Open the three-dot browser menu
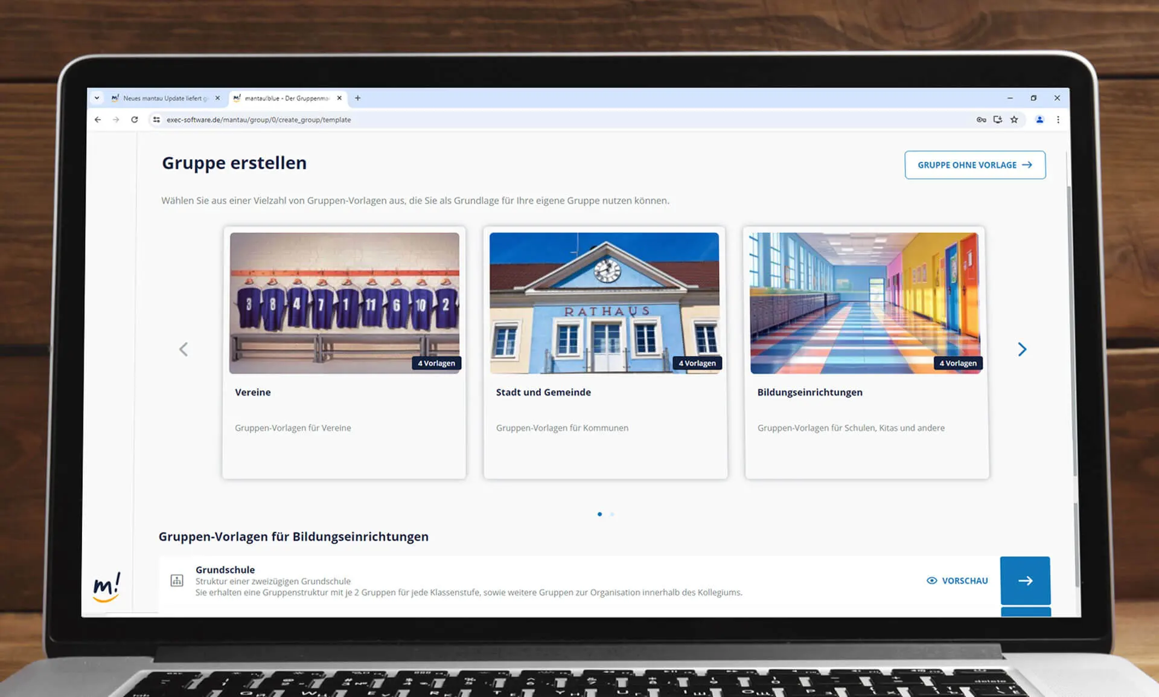Image resolution: width=1159 pixels, height=697 pixels. click(x=1058, y=120)
